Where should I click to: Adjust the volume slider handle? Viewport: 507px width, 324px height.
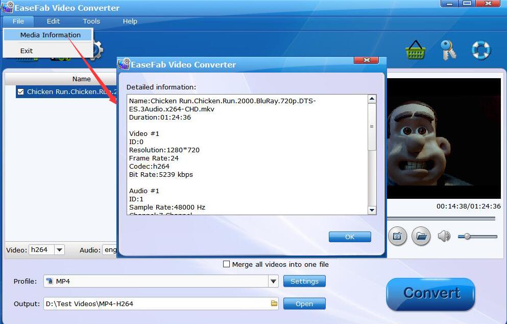point(467,237)
